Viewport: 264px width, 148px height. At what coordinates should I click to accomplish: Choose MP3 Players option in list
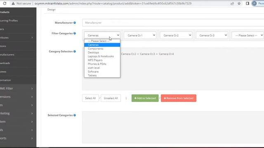pos(102,60)
